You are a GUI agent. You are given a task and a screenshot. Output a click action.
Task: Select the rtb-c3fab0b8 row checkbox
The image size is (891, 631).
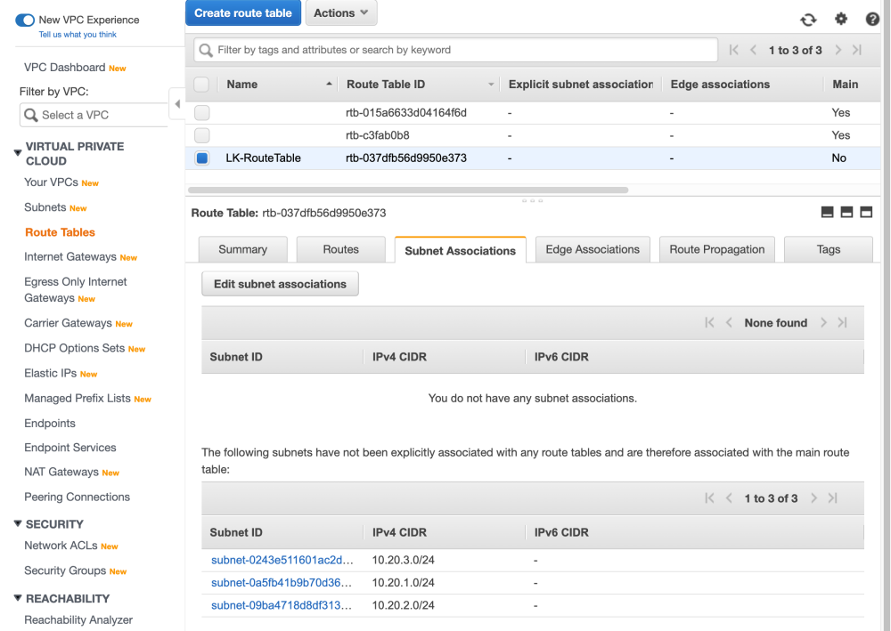(x=202, y=135)
